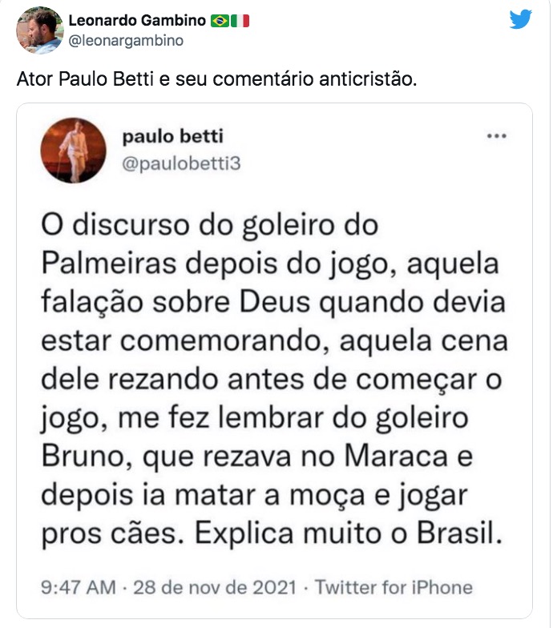Screen dimensions: 553x628
Task: Click the @paulobetti3 handle
Action: click(181, 163)
